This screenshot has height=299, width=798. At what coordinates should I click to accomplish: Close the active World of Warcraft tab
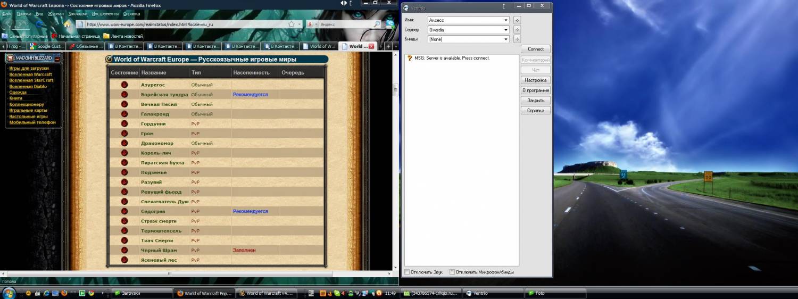pyautogui.click(x=371, y=46)
